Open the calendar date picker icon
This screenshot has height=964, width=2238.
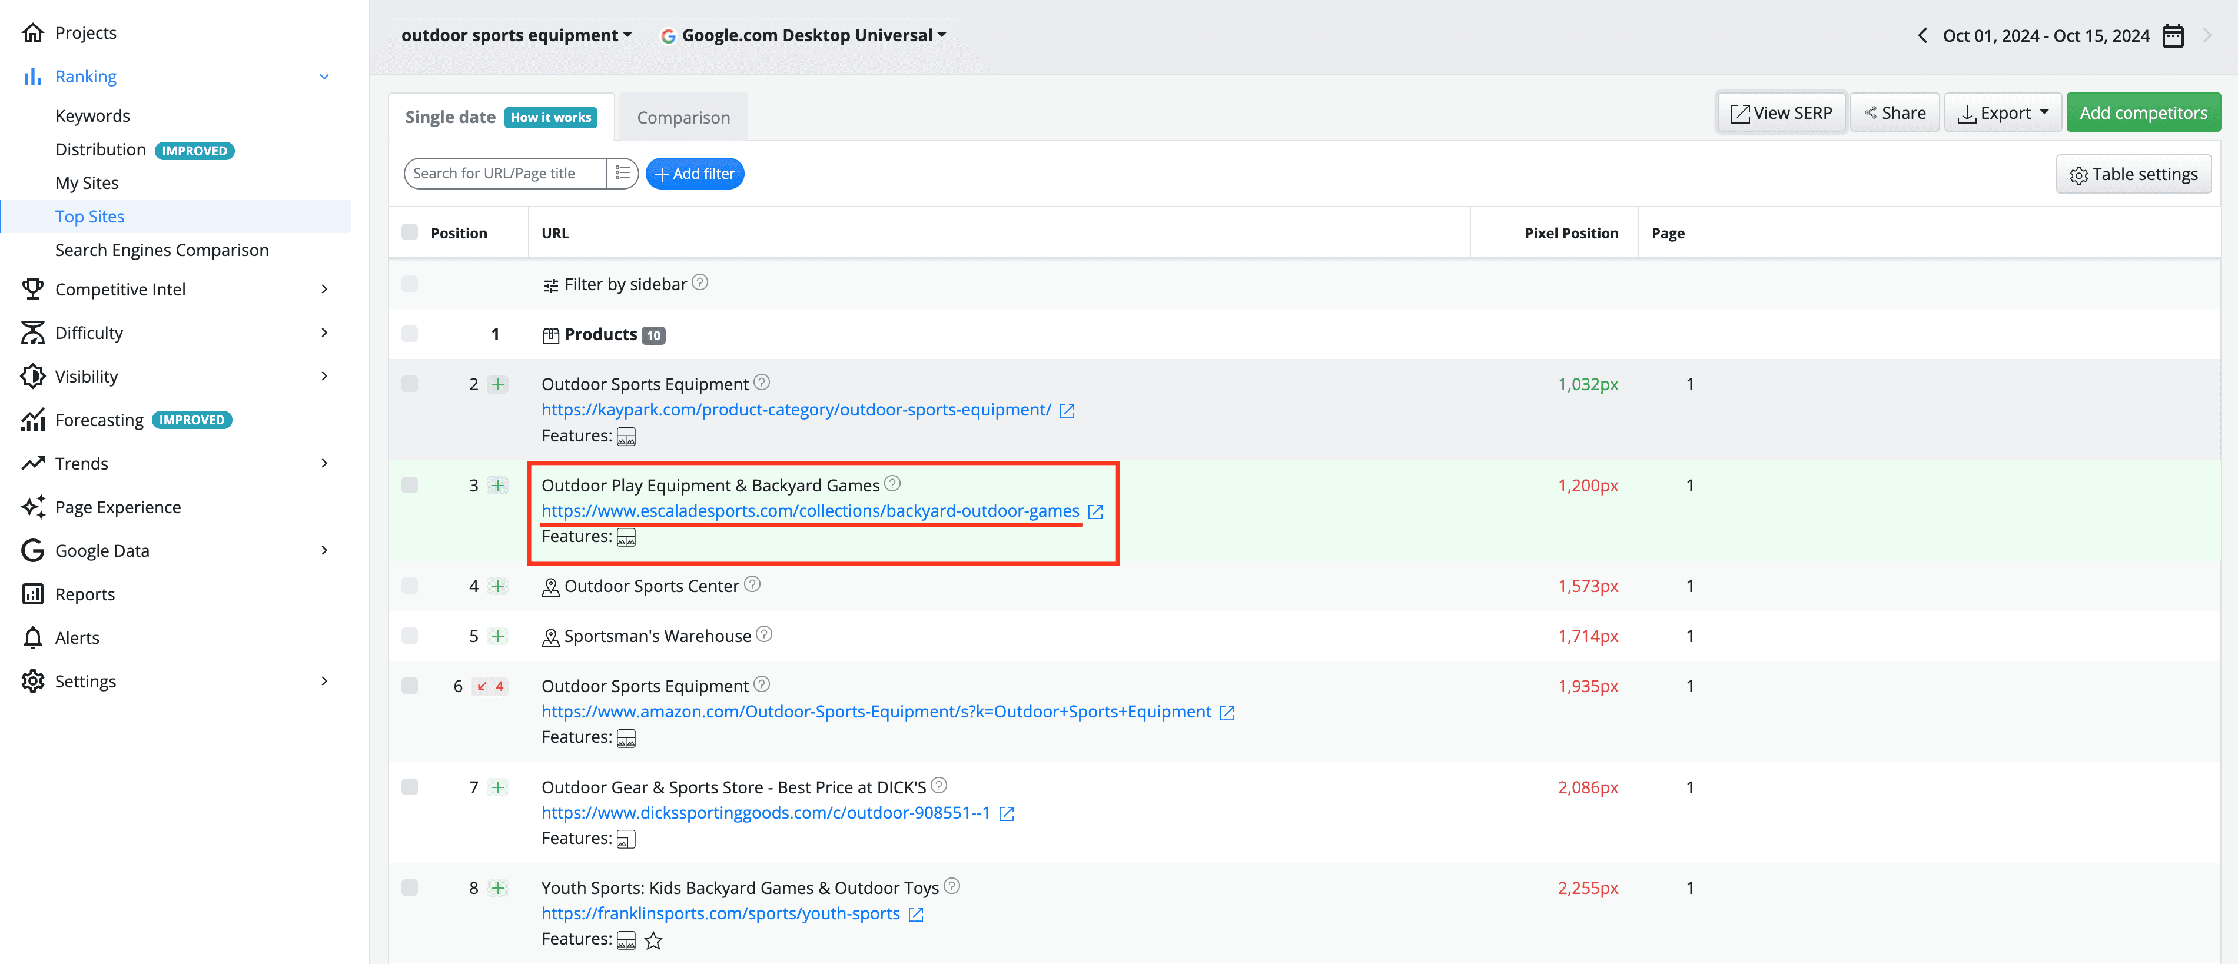pos(2173,36)
